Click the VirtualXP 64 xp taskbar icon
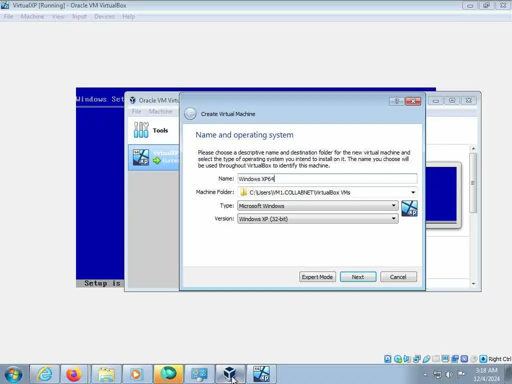Screen dimensions: 512x384 click(261, 374)
